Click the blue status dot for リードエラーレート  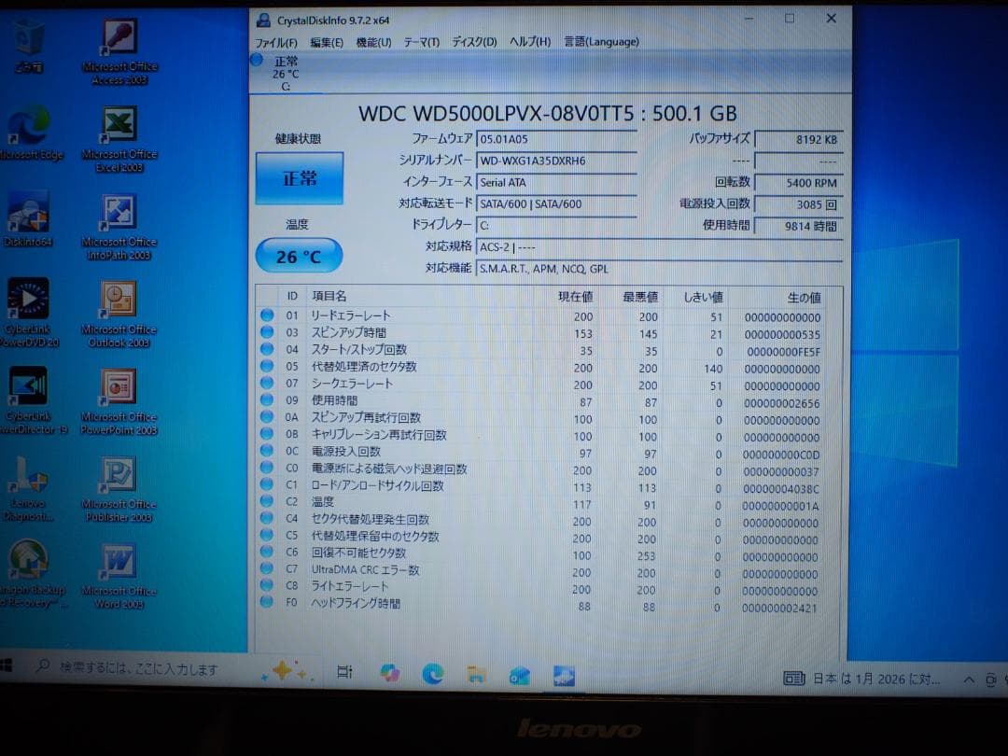click(267, 315)
